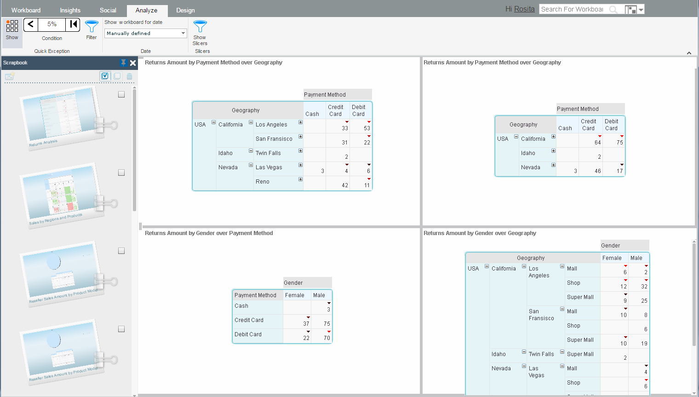Screen dimensions: 699x397
Task: Click the Filter funnel icon in Quick Exception
Action: click(92, 27)
